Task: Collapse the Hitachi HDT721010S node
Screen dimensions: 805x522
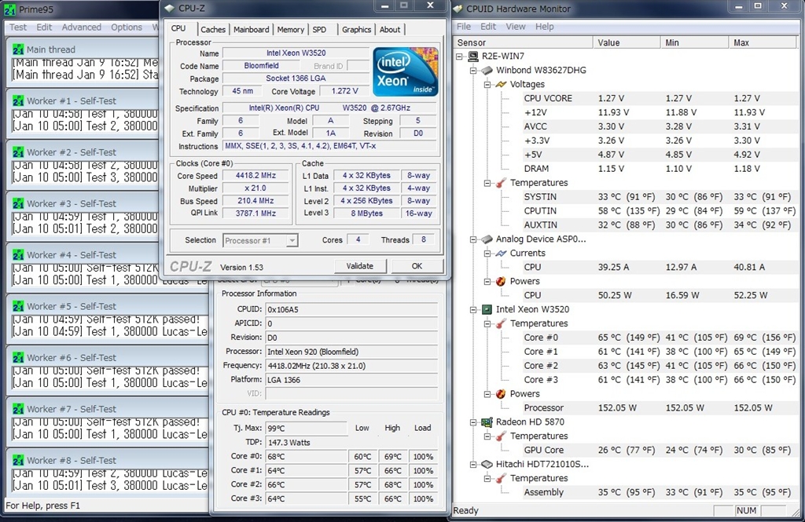Action: [x=473, y=464]
